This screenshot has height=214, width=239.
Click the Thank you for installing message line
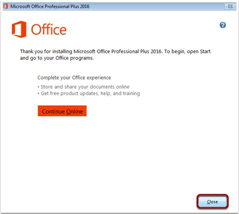pos(115,51)
